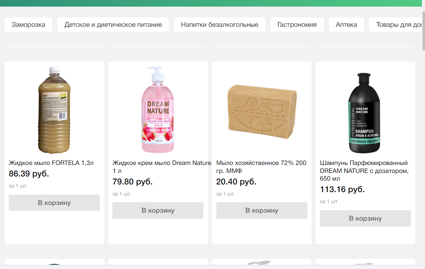Switch to Напитки безалкогольные category
The height and width of the screenshot is (269, 425).
219,25
